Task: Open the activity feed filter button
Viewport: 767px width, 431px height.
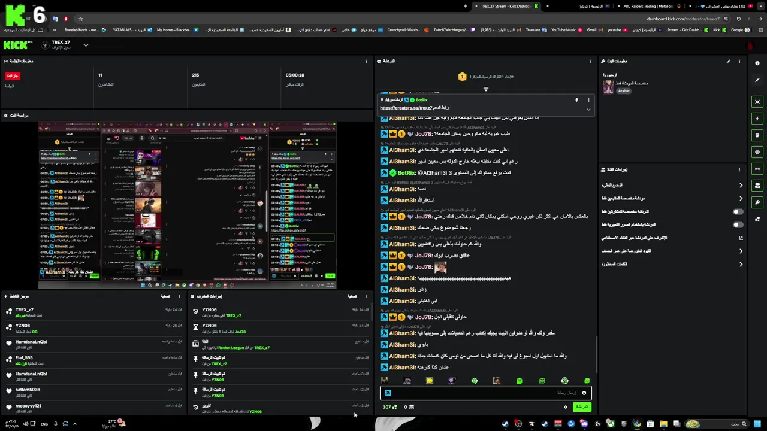Action: 165,296
